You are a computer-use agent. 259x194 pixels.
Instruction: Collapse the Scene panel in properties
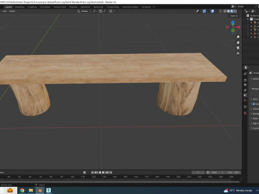pyautogui.click(x=251, y=79)
